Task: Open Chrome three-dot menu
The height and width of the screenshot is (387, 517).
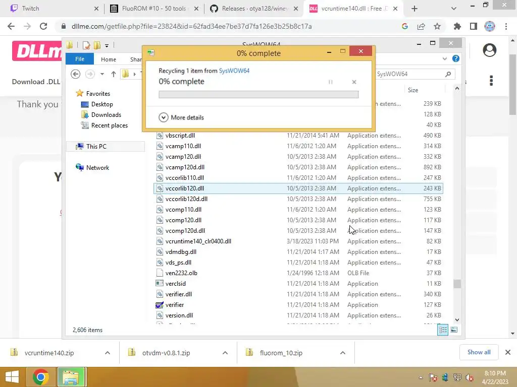Action: [506, 26]
